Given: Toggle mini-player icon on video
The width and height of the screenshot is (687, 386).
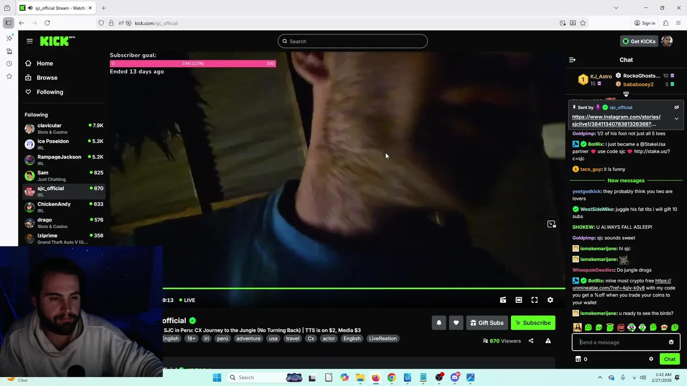Looking at the screenshot, I should (551, 224).
